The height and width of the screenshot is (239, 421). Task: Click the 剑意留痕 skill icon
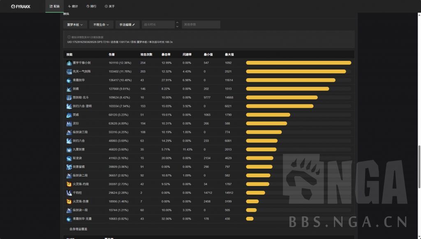69,167
